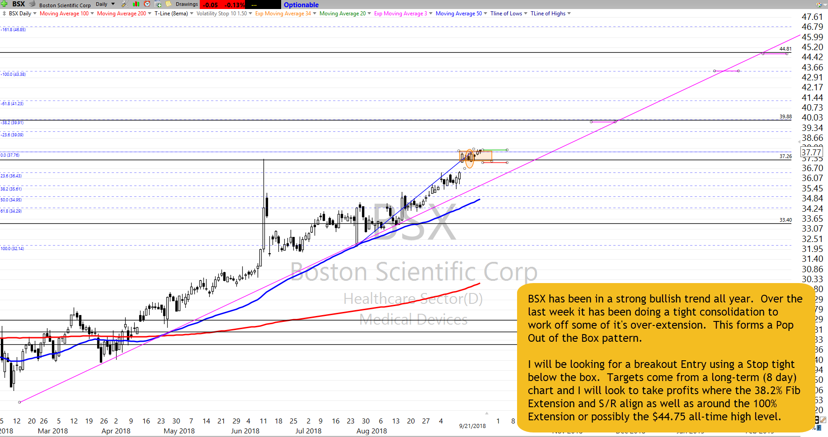Click the green plus add-symbol icon
828x437 pixels.
pyautogui.click(x=5, y=4)
